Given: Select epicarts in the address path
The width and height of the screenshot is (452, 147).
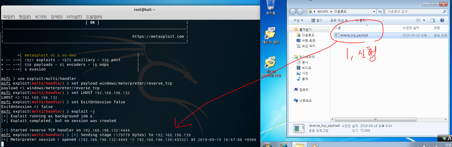Looking at the screenshot, I should [x=323, y=11].
